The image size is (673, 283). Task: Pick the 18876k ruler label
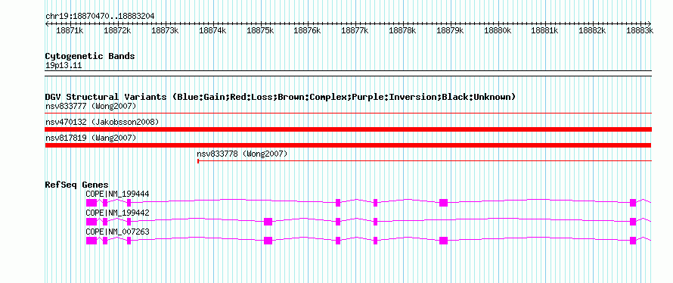[308, 30]
